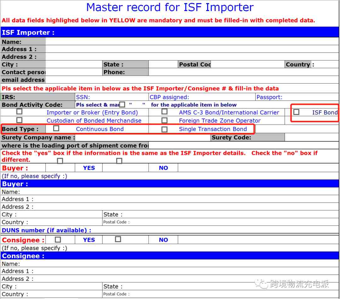340x299 pixels.
Task: Click the loading port of shipment field
Action: click(243, 145)
